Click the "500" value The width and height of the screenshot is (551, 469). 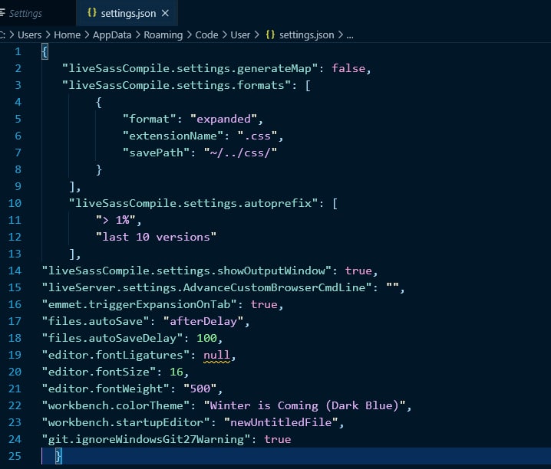[200, 389]
